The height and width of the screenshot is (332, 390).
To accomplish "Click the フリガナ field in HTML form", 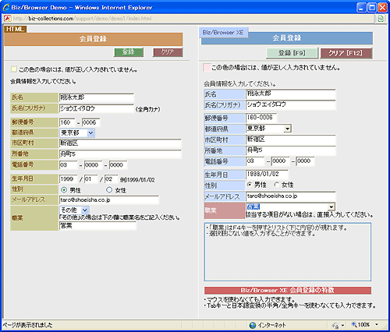I will click(96, 108).
